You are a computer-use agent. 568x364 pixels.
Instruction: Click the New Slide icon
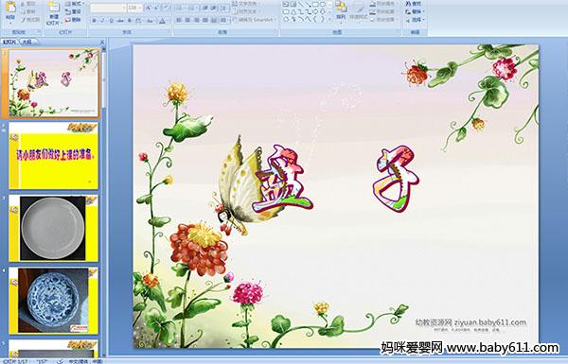[53, 13]
